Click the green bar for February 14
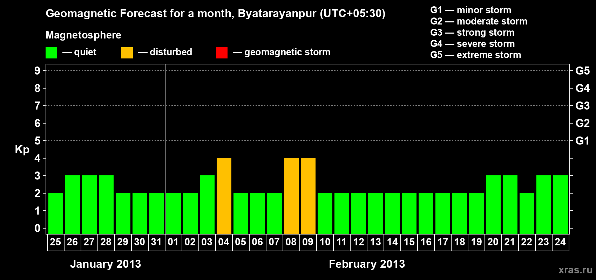Image resolution: width=596 pixels, height=280 pixels. coord(392,213)
